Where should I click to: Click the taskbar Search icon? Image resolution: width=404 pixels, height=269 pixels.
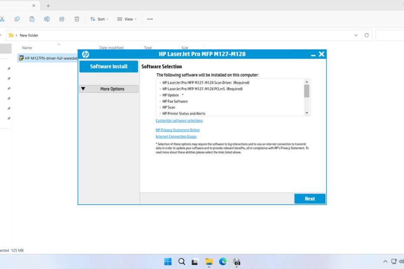pyautogui.click(x=182, y=261)
